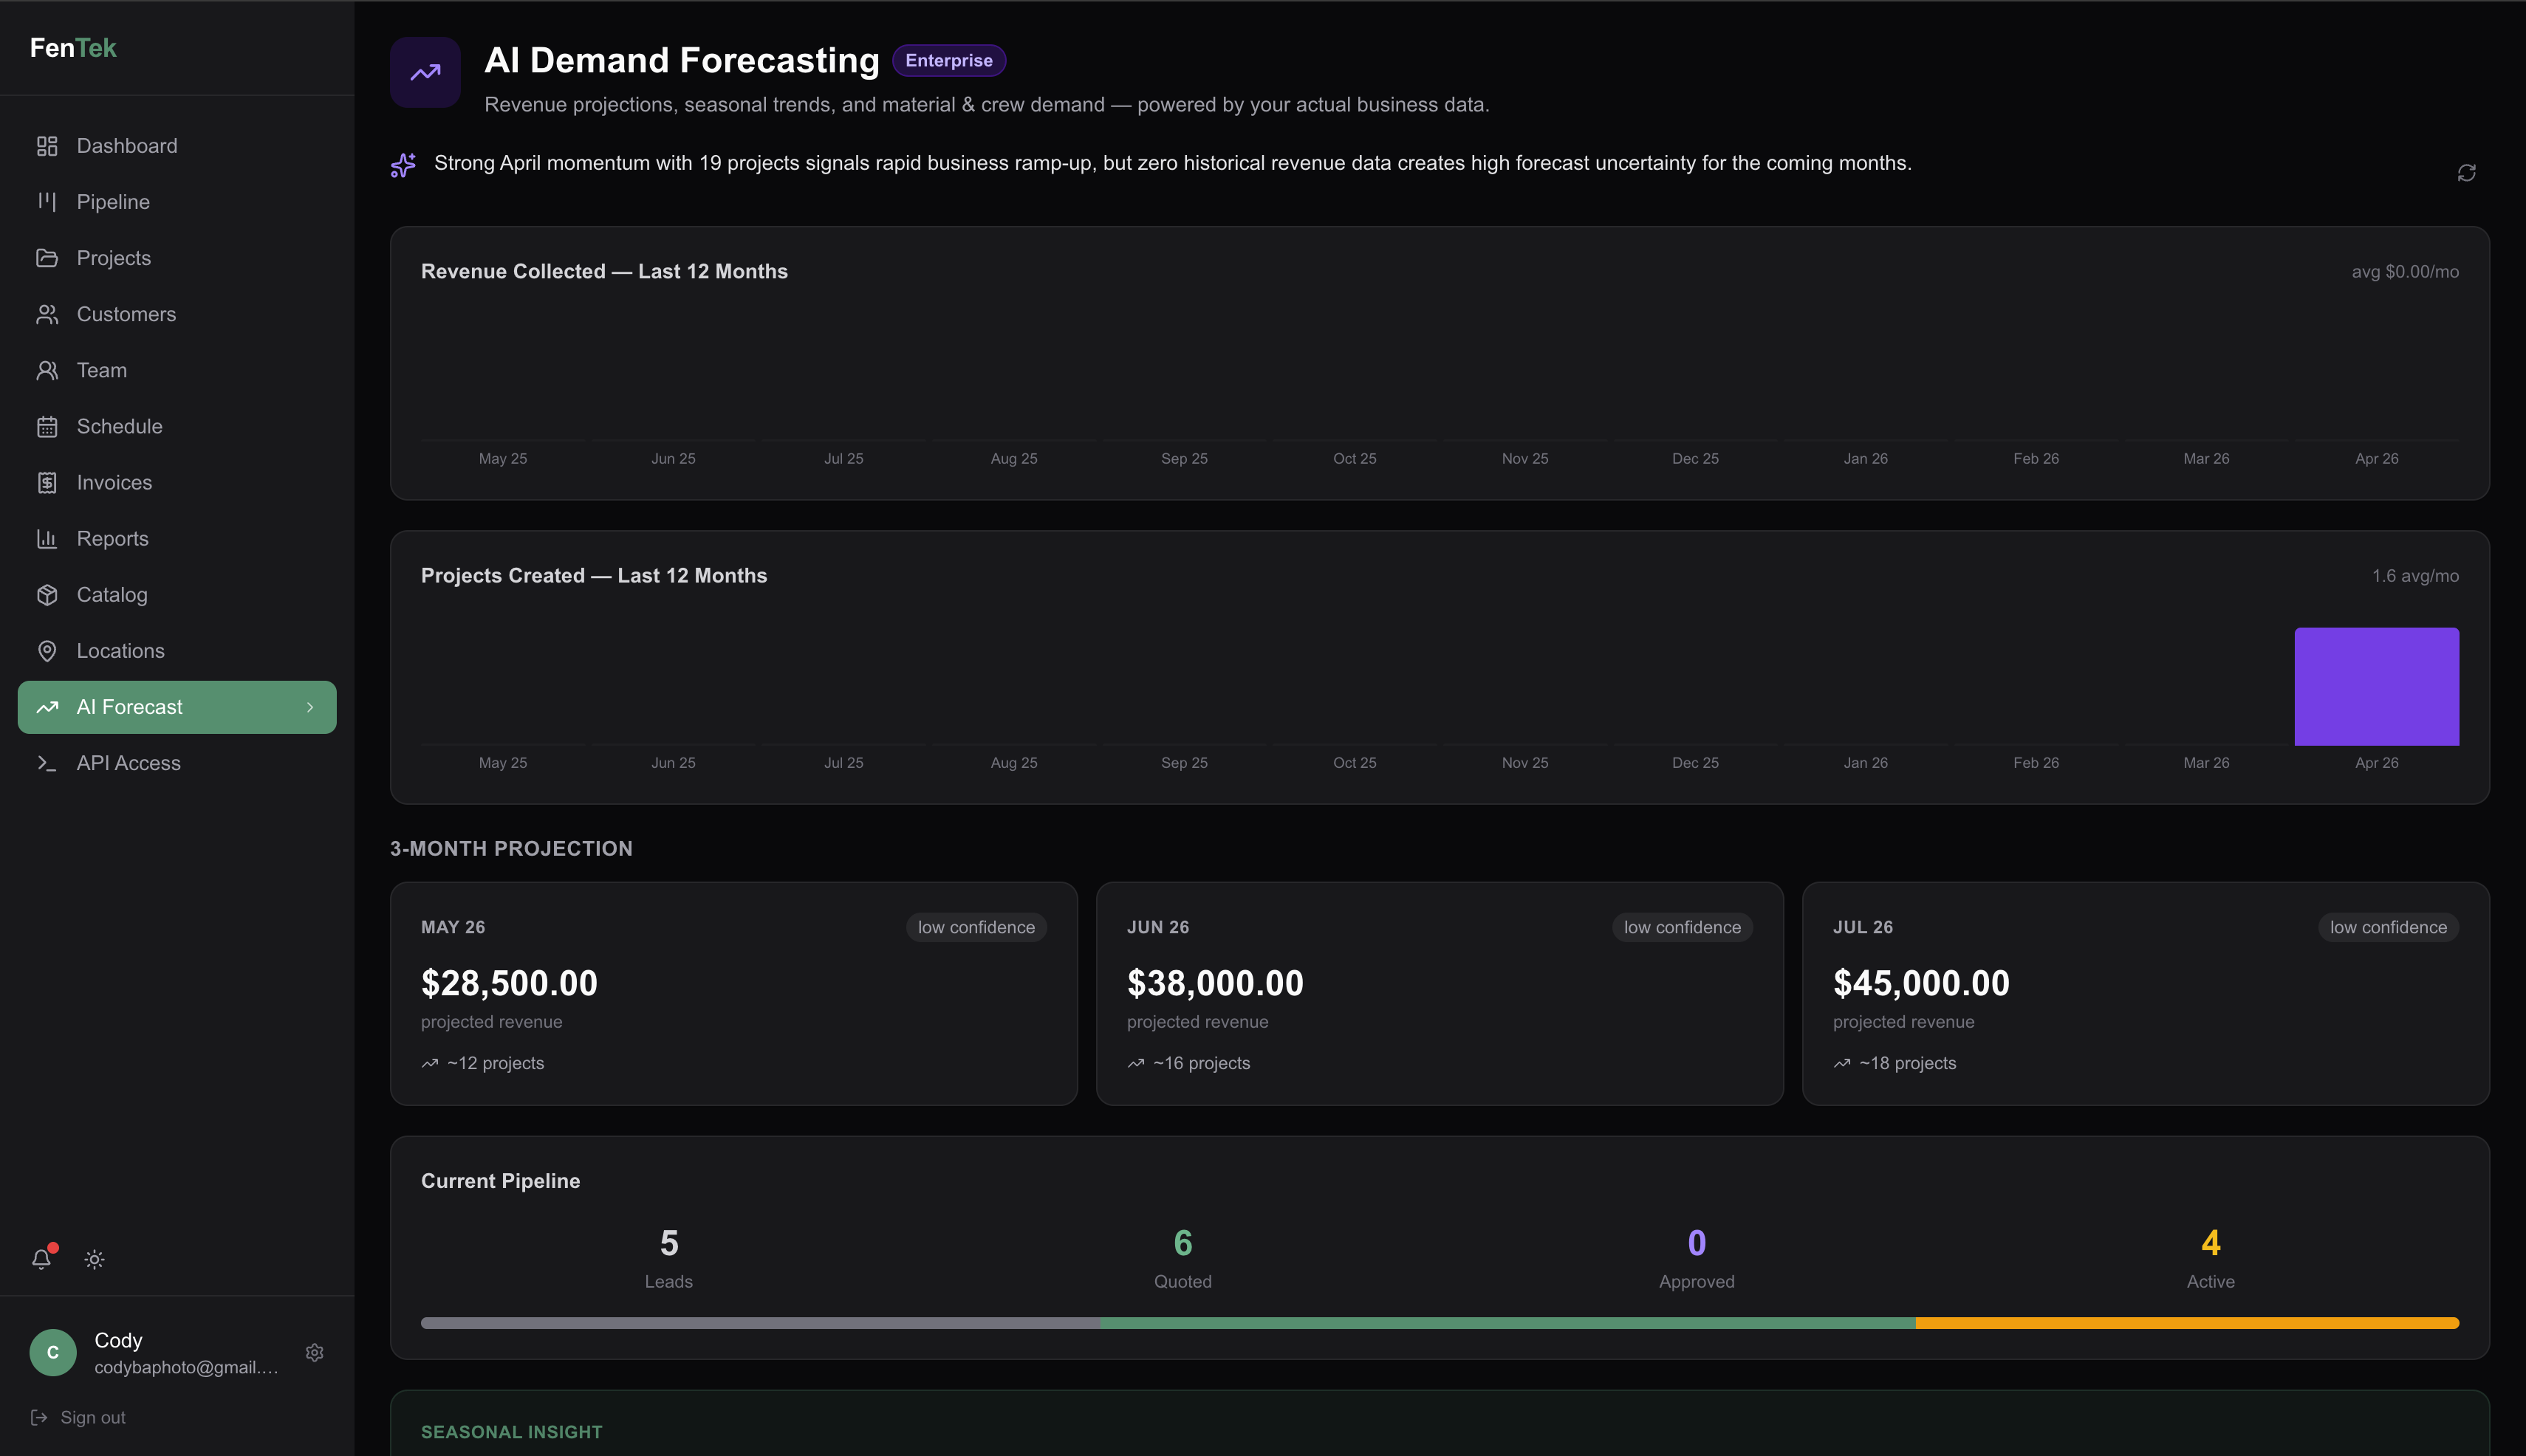The height and width of the screenshot is (1456, 2526).
Task: Click the Dashboard grid icon
Action: click(x=47, y=146)
